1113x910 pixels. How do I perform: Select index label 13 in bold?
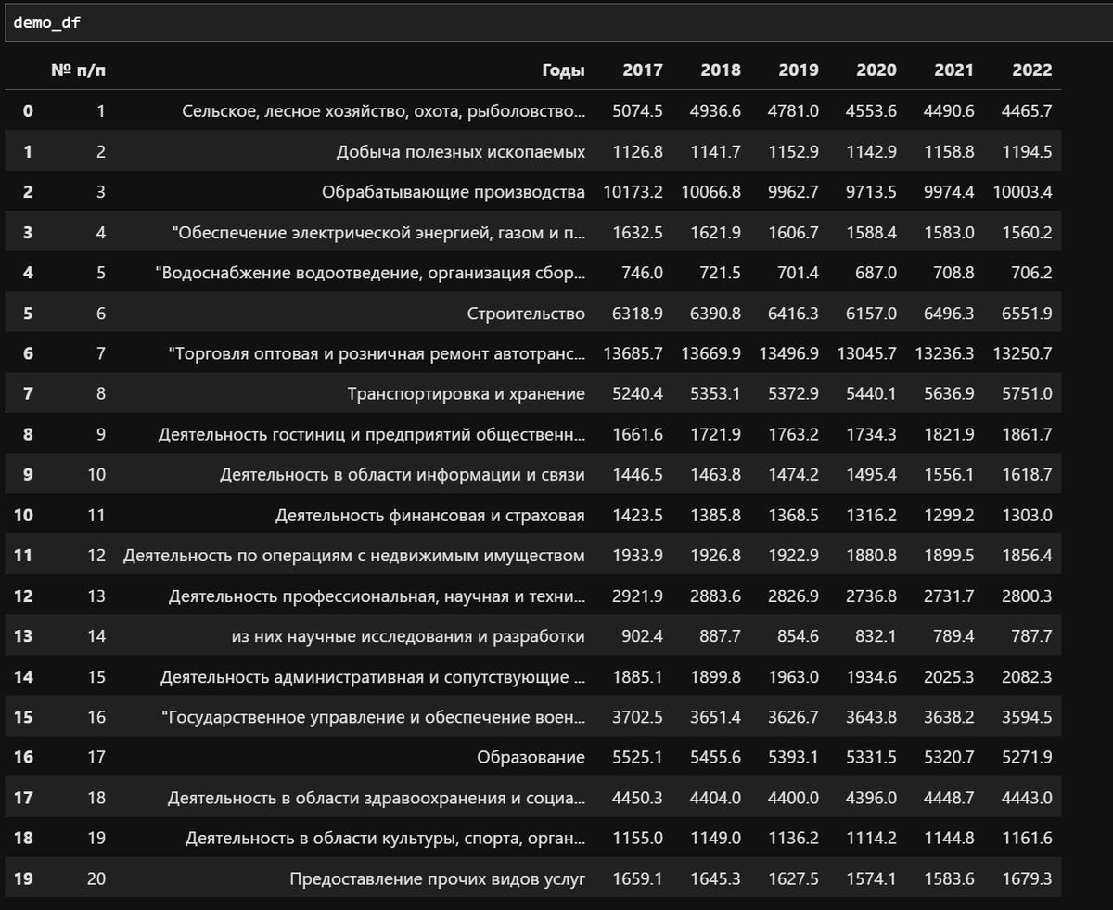(x=23, y=636)
